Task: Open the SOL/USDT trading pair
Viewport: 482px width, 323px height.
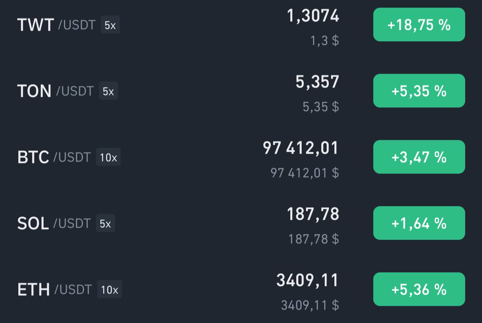Action: [241, 223]
